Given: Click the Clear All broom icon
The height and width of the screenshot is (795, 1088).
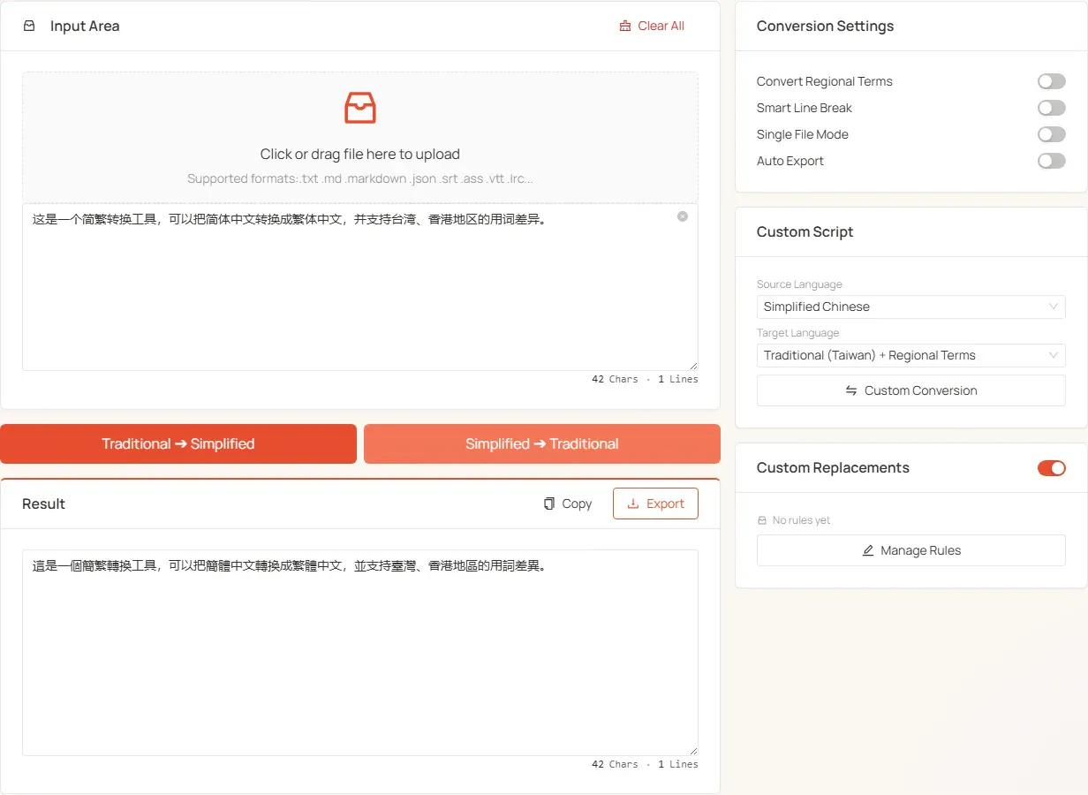Looking at the screenshot, I should pos(625,26).
